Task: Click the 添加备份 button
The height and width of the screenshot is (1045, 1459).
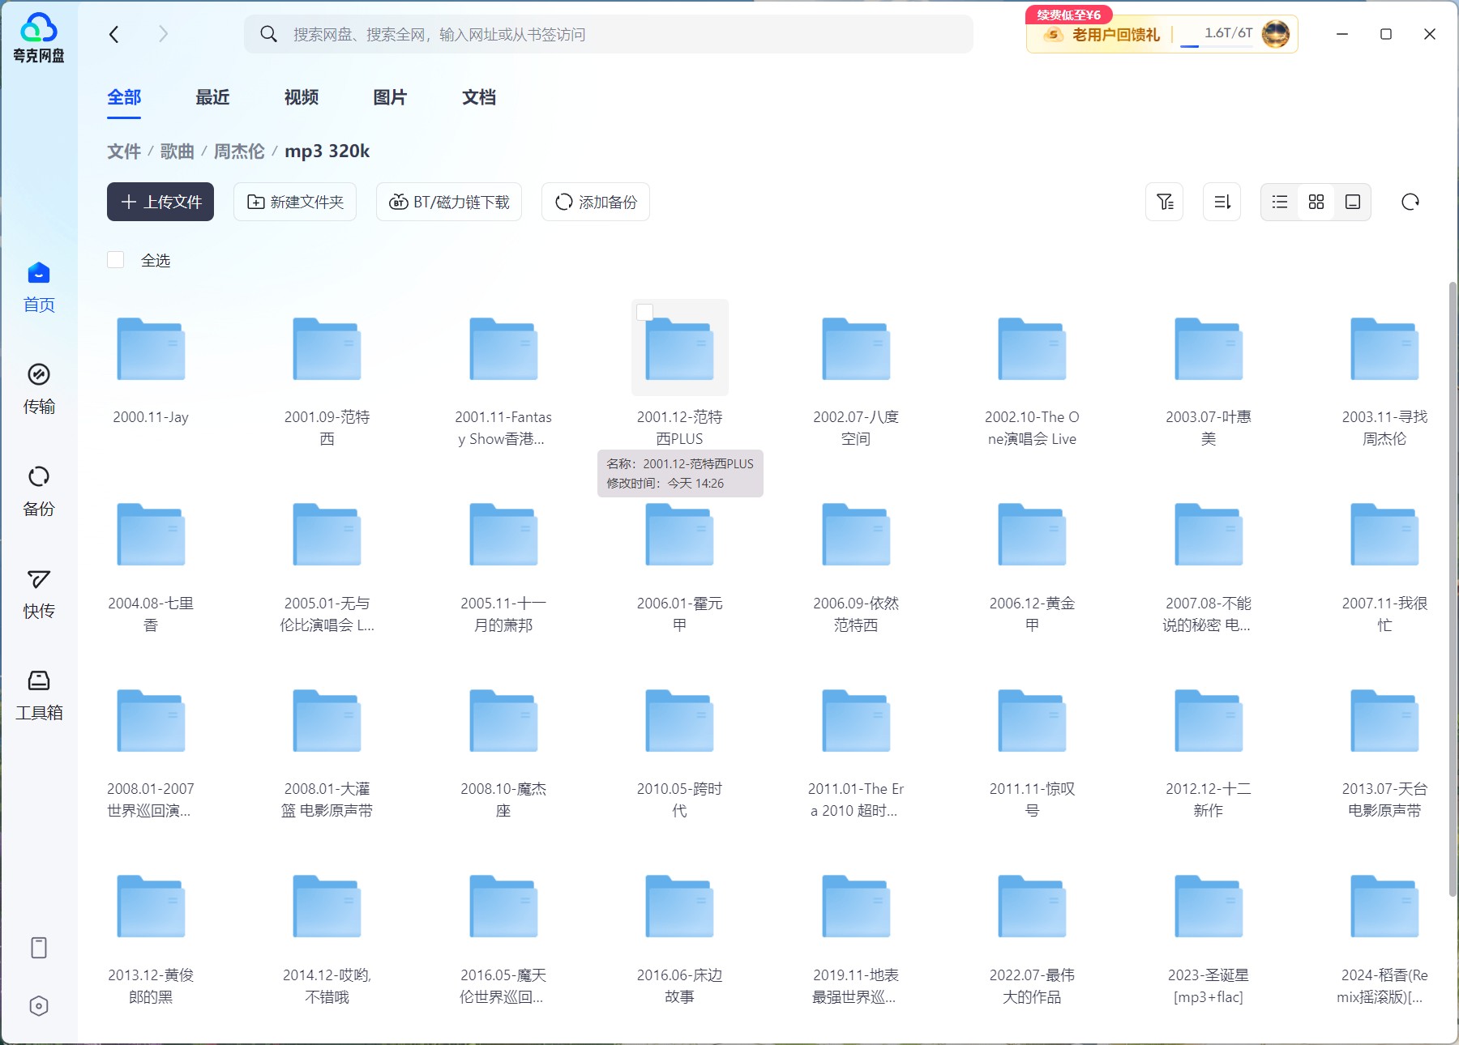Action: [x=596, y=202]
